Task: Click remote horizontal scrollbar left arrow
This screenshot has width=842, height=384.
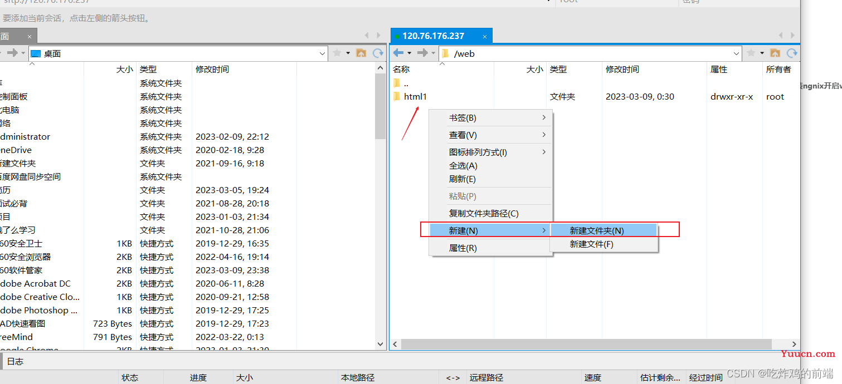Action: [395, 344]
